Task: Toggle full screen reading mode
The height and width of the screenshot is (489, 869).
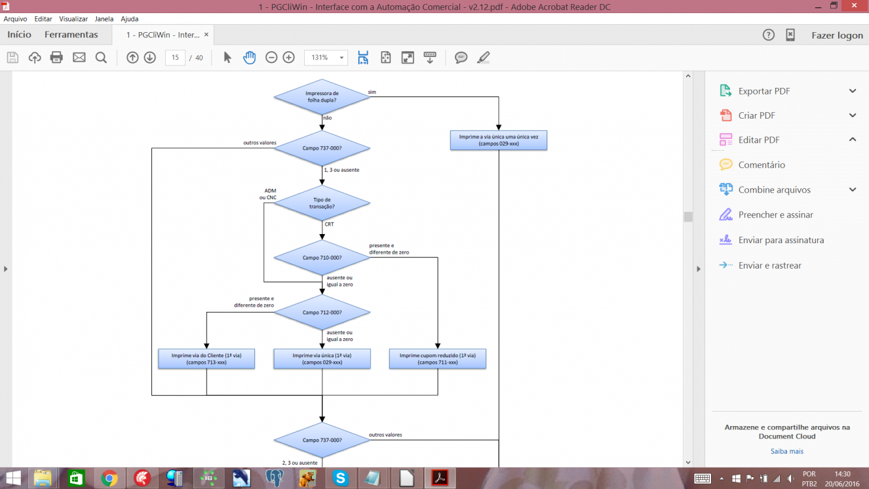Action: click(408, 58)
